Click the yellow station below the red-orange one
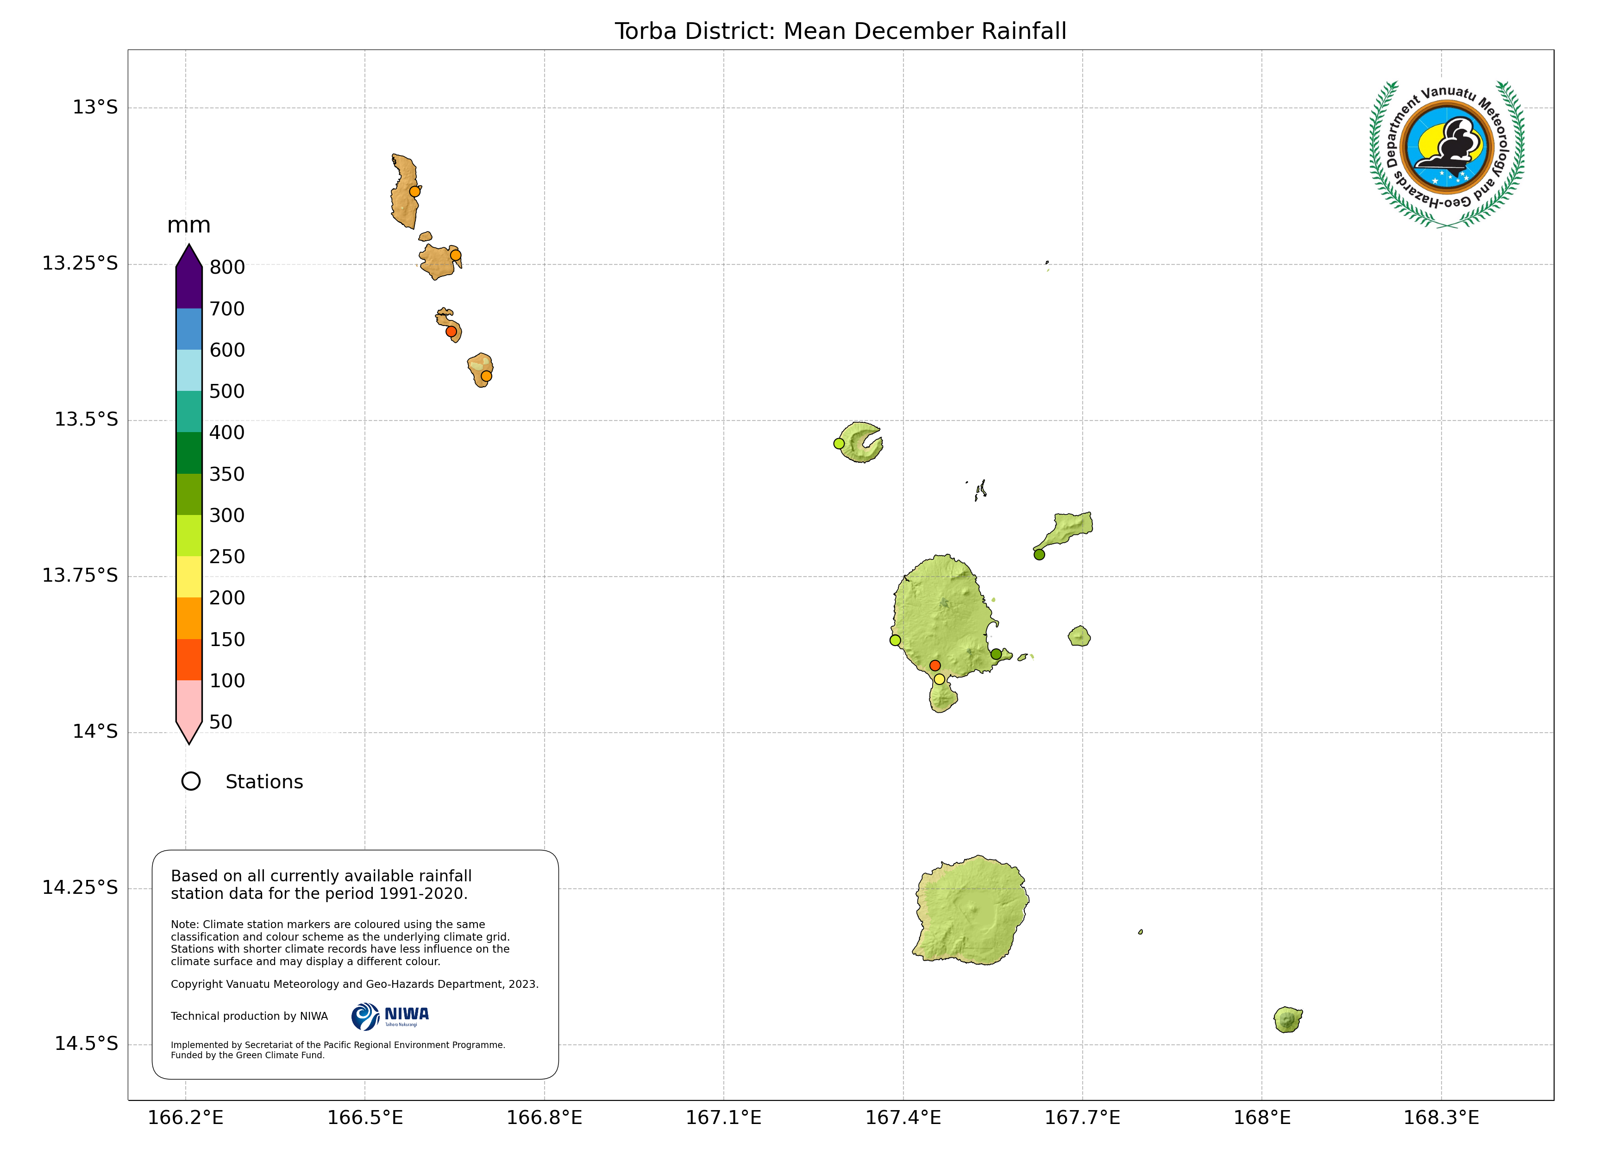 (939, 679)
